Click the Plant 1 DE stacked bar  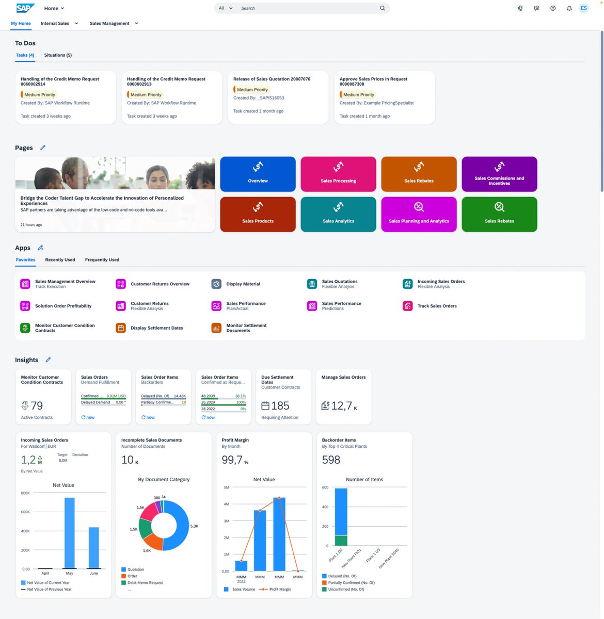coord(341,517)
